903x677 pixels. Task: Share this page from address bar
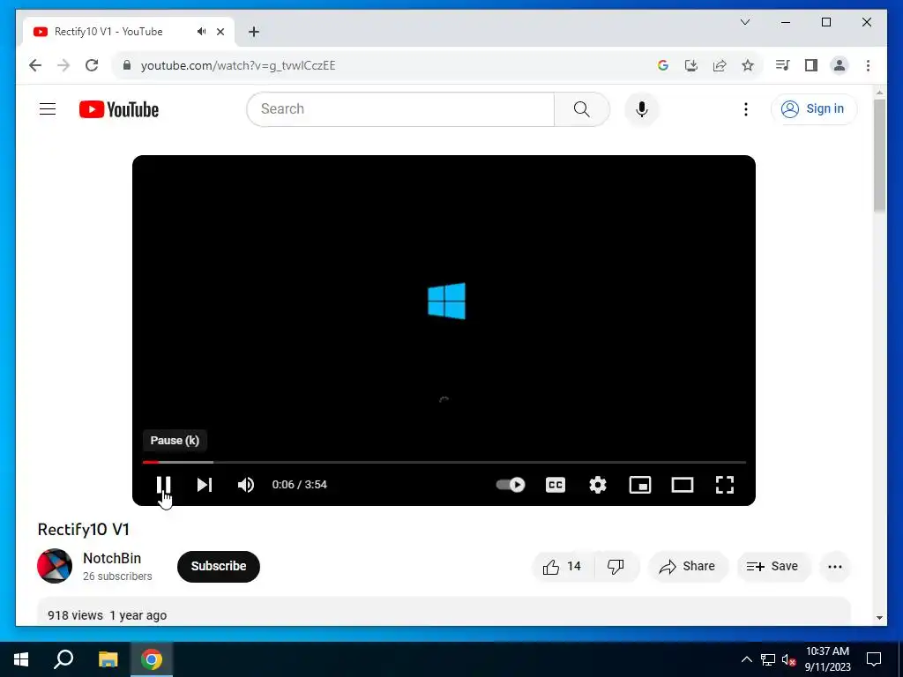tap(720, 65)
